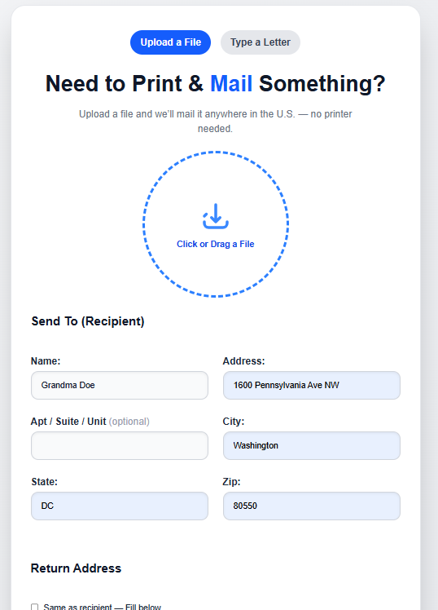Click the "Address:" field label
Viewport: 438px width, 610px height.
(243, 361)
